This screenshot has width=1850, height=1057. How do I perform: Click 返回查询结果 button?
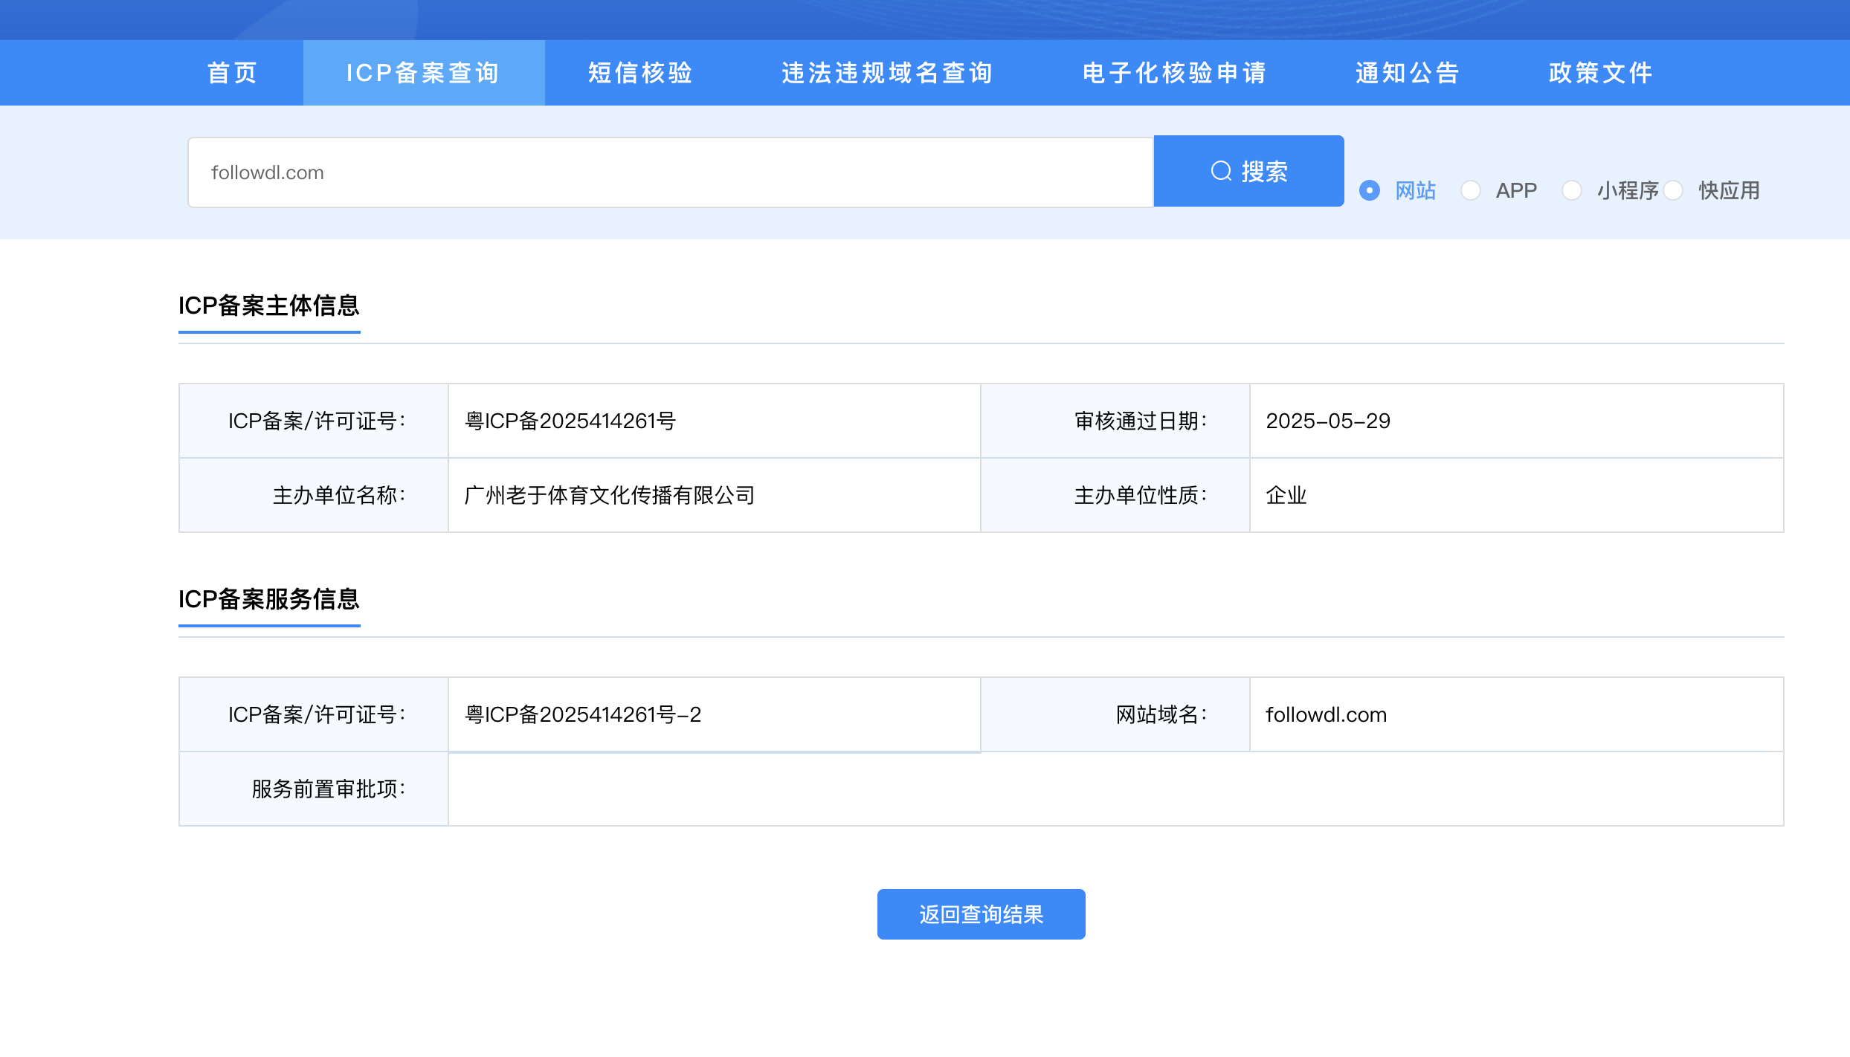click(981, 914)
